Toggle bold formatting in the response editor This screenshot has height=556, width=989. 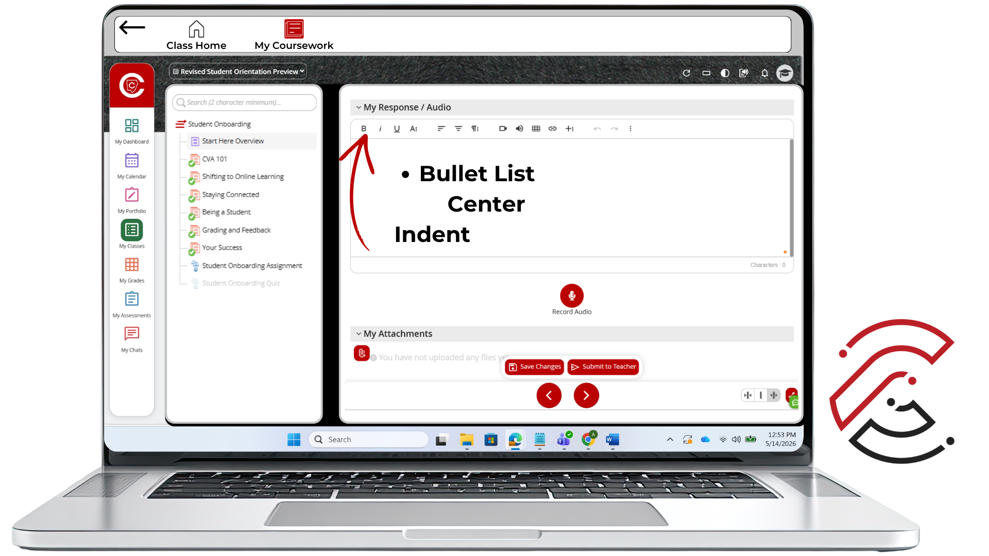tap(364, 129)
